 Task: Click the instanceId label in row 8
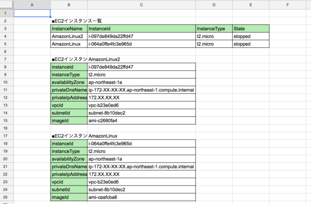tap(69, 67)
